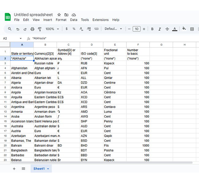Click the cloud save status icon
This screenshot has height=183, width=199.
coord(74,15)
